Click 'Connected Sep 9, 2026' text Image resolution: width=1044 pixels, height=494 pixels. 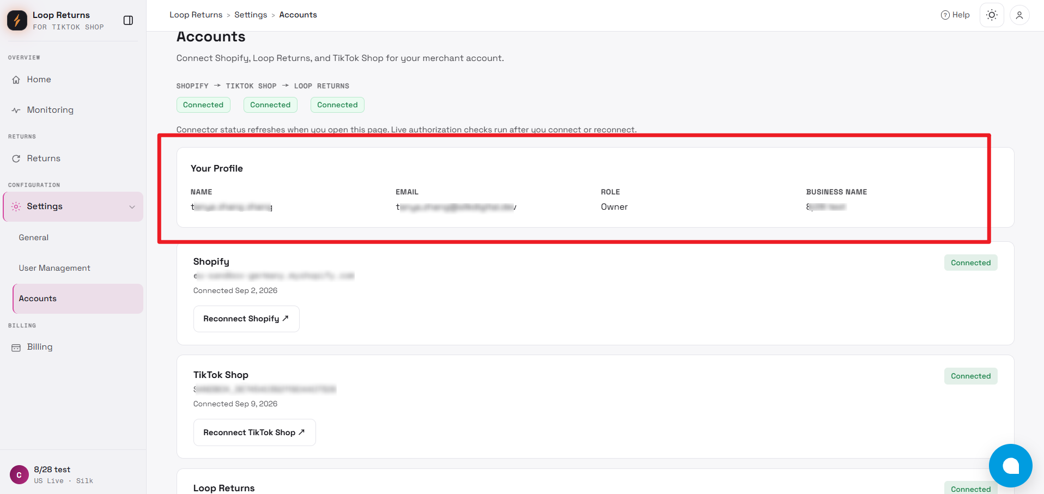[235, 404]
